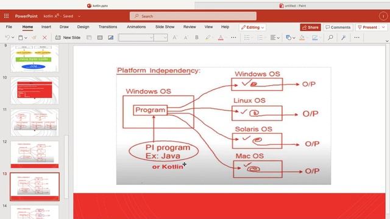The width and height of the screenshot is (390, 219).
Task: Select slide 12 thumbnail
Action: pos(35,155)
